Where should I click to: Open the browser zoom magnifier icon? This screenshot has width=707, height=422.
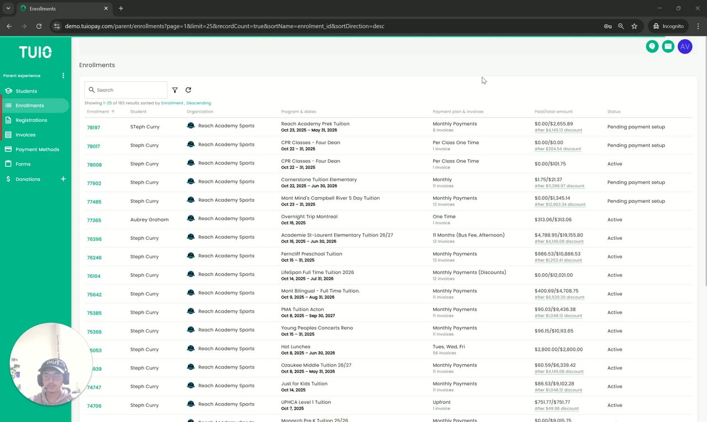(x=621, y=26)
